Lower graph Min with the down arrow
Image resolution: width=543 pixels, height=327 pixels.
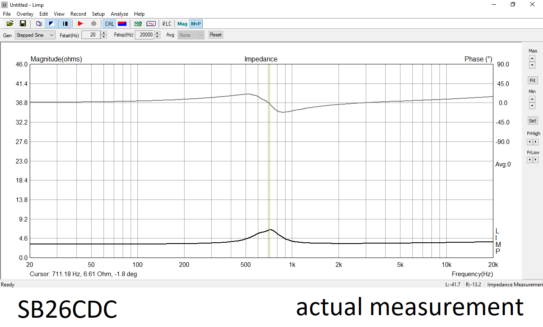[x=532, y=106]
